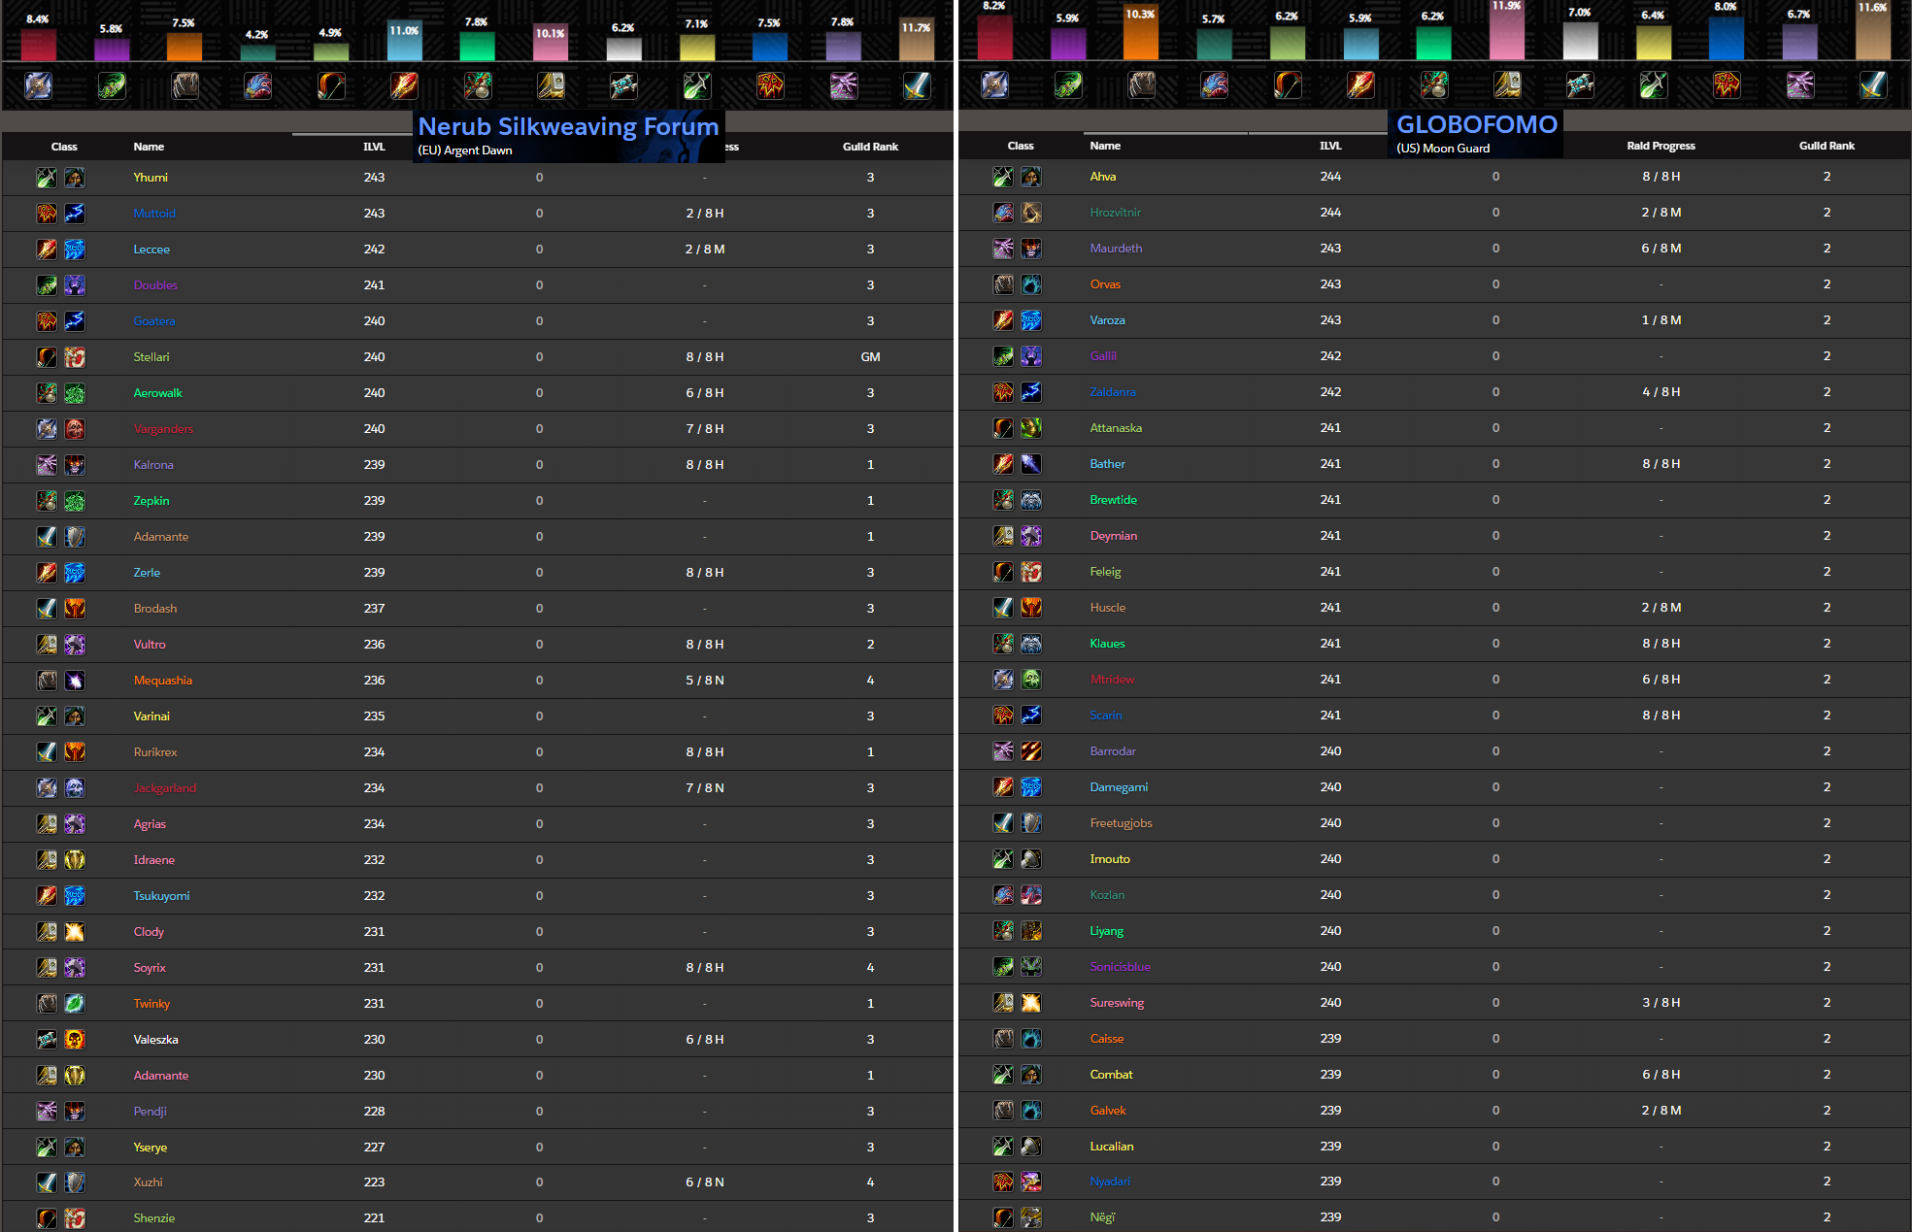This screenshot has width=1912, height=1232.
Task: Open Ahva's character name link
Action: click(x=1103, y=177)
